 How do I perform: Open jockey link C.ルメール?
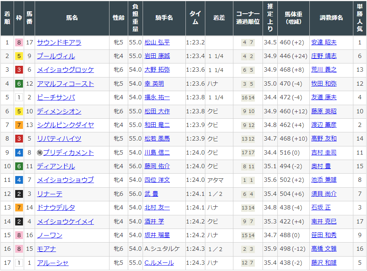159,263
